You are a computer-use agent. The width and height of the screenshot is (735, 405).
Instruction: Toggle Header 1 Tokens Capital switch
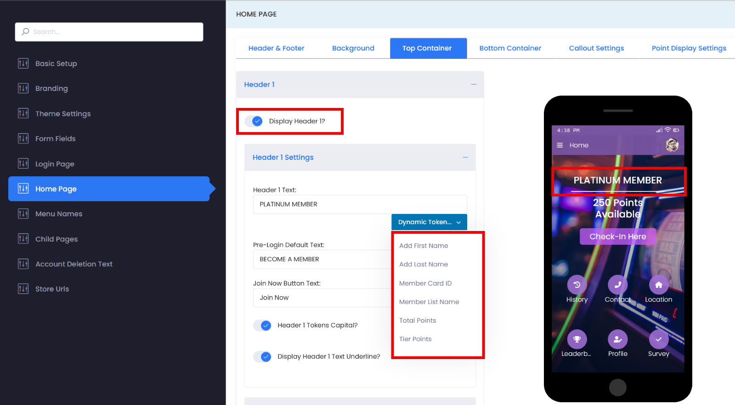(x=262, y=326)
